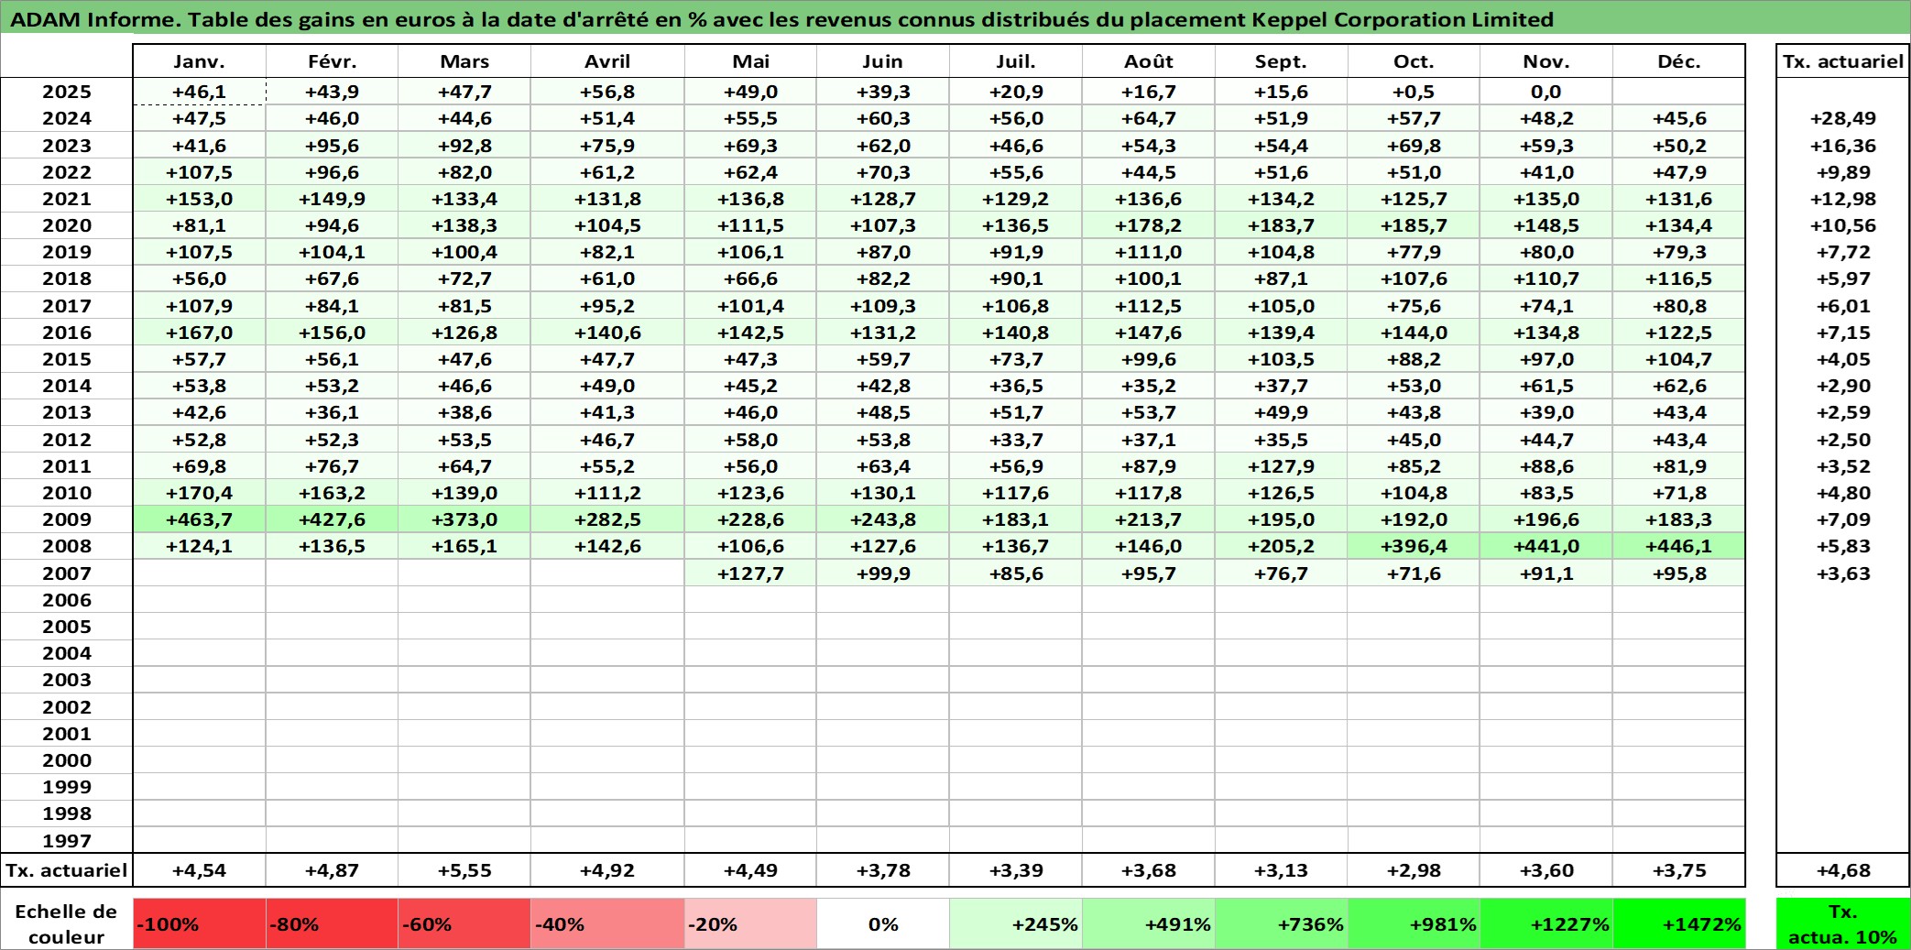Select the +2,98 Tx. actuariel for Oct.
The height and width of the screenshot is (950, 1911).
pos(1414,870)
